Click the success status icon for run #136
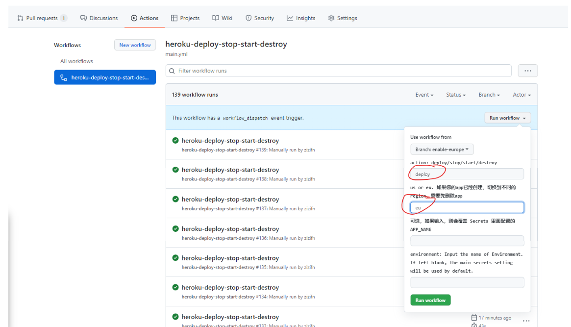The width and height of the screenshot is (571, 327). pyautogui.click(x=175, y=229)
